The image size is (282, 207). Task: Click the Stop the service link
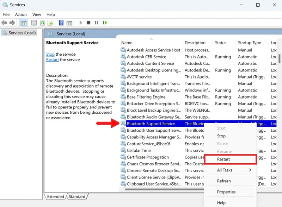tap(50, 54)
